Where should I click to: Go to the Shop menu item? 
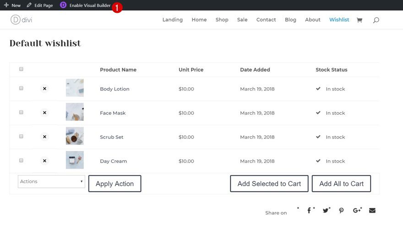(x=222, y=20)
